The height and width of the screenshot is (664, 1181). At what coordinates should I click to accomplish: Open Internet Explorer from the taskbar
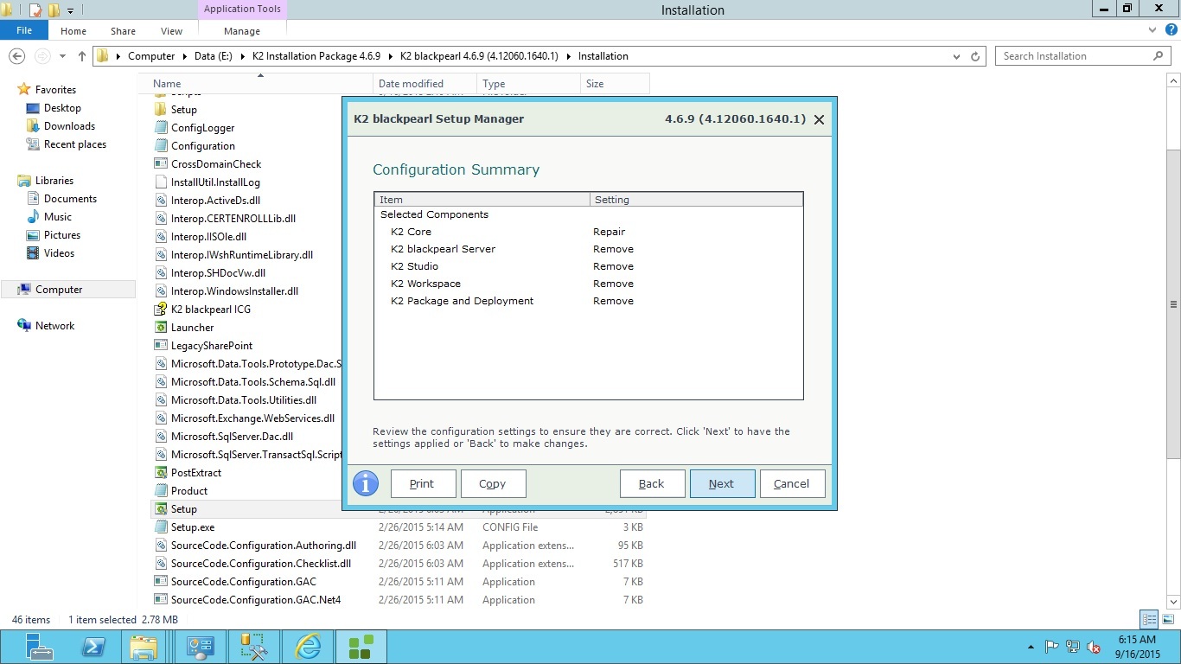pos(308,647)
